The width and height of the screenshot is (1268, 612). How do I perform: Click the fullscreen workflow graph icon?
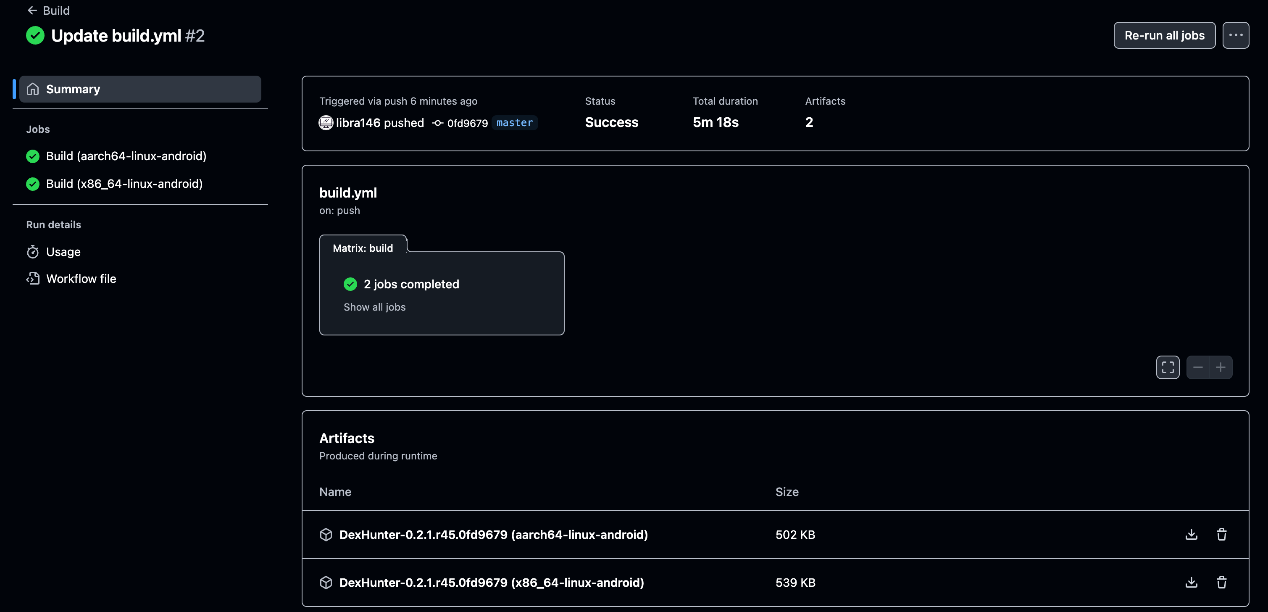(x=1168, y=367)
